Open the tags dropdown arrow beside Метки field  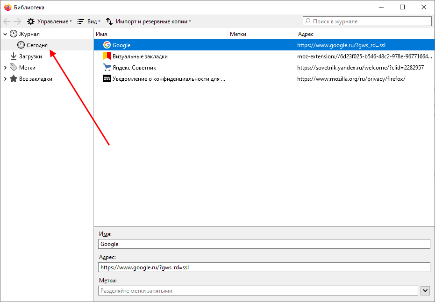coord(425,291)
